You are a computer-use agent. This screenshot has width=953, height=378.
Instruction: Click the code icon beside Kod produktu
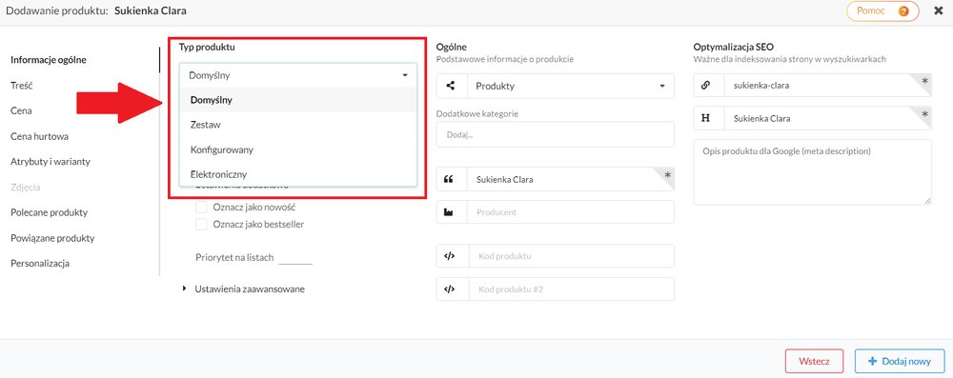449,256
